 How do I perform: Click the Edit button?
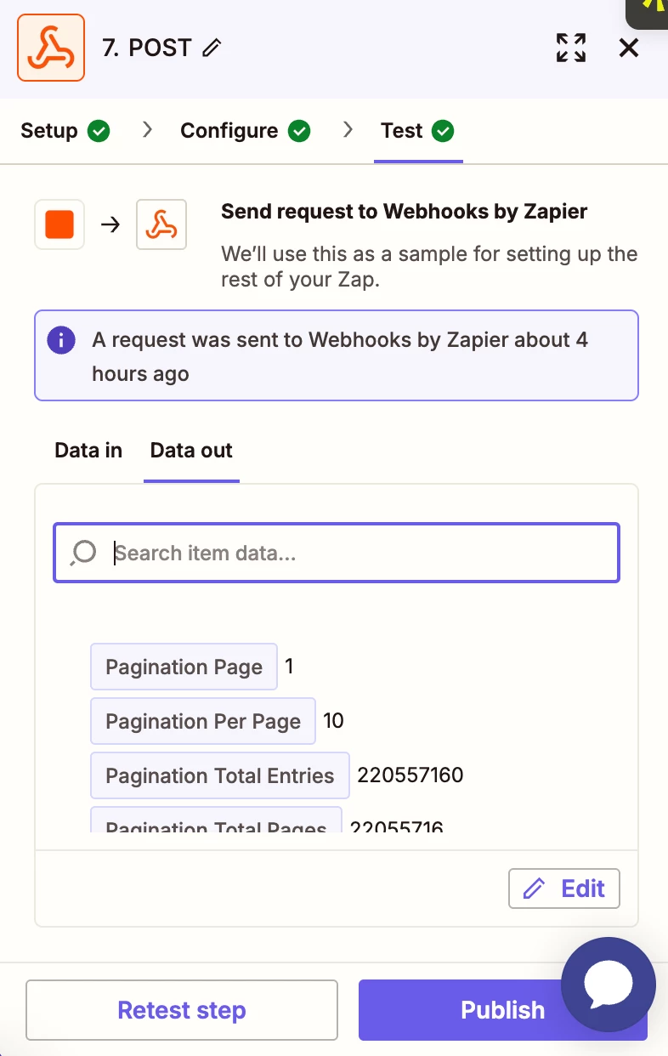coord(564,889)
